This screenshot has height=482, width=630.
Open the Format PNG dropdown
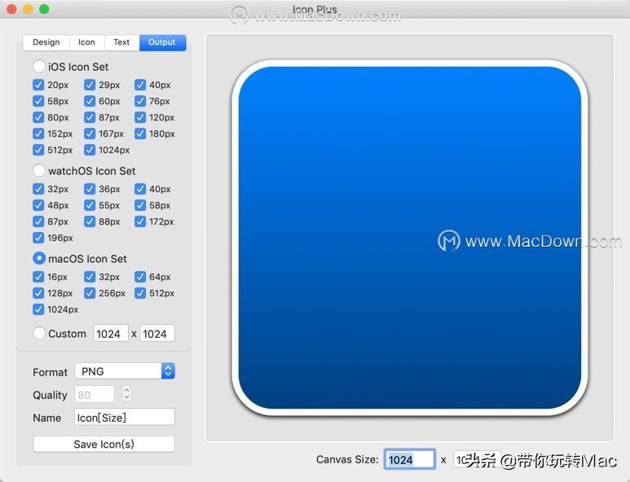[125, 371]
